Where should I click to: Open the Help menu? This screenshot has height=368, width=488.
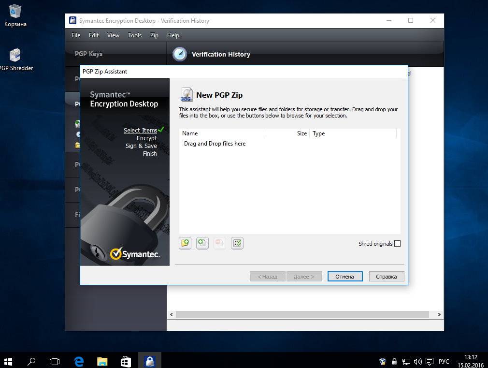point(173,35)
